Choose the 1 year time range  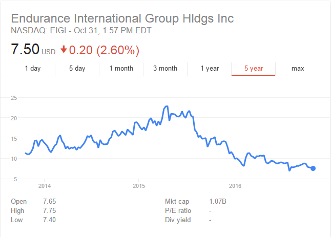pyautogui.click(x=210, y=69)
